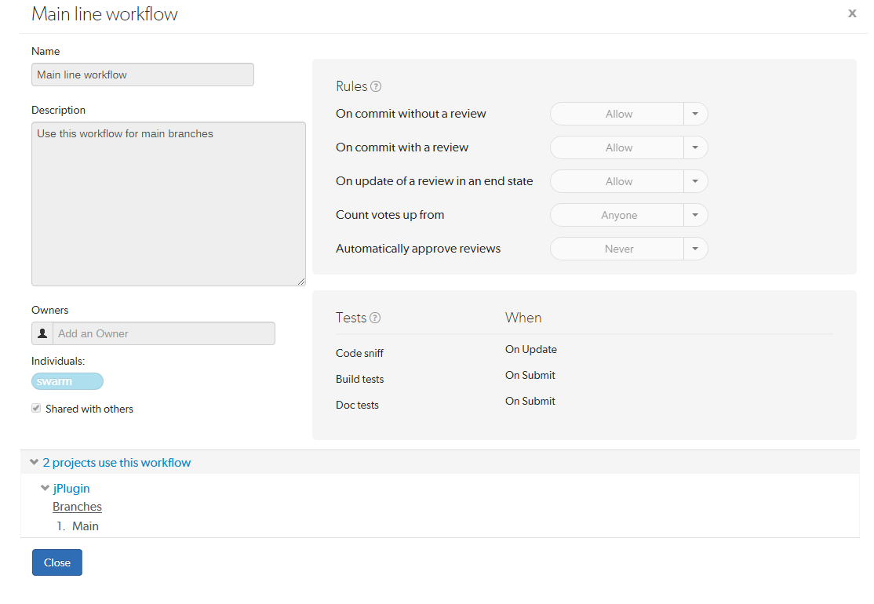
Task: Click the On Submit value for Build tests
Action: coord(530,375)
